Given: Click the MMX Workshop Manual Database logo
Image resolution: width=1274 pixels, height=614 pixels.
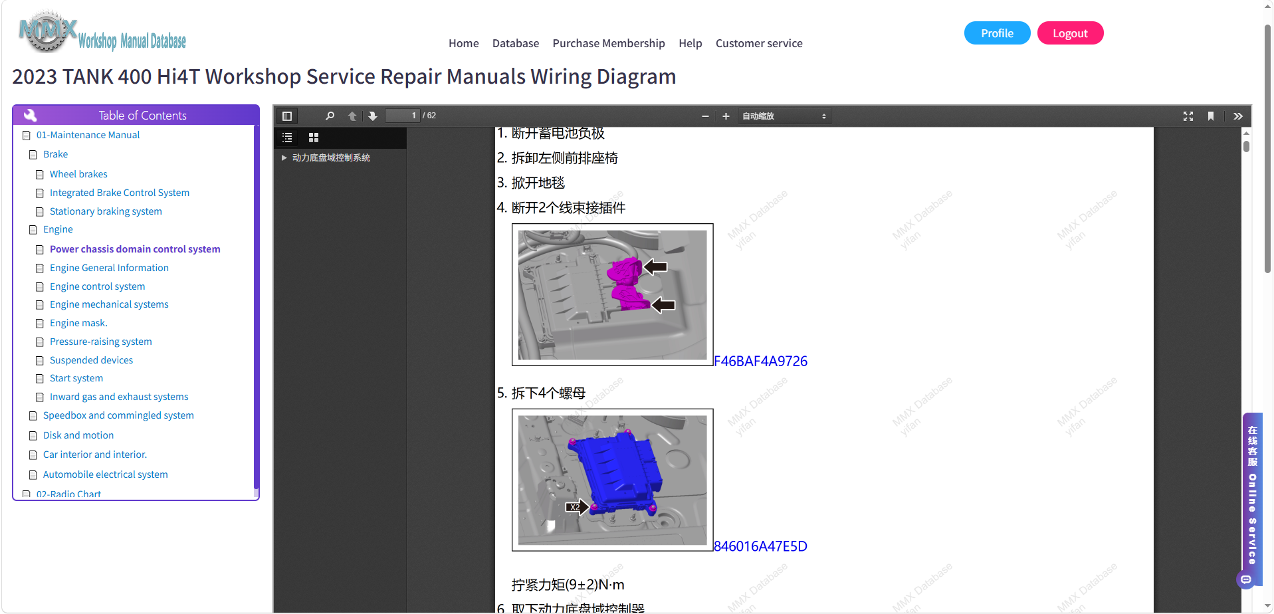Looking at the screenshot, I should point(103,32).
